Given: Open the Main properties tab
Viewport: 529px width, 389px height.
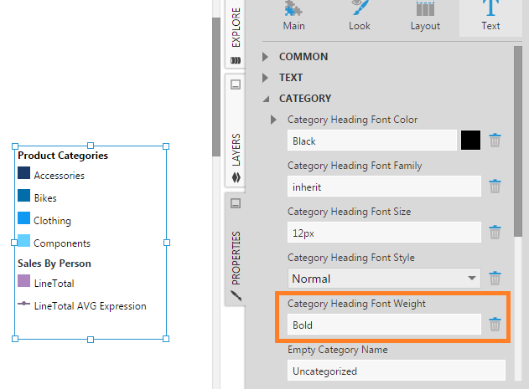Looking at the screenshot, I should click(294, 16).
